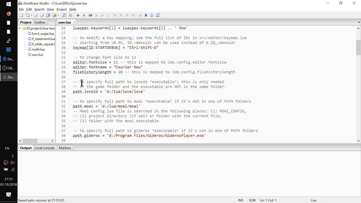The image size is (361, 203).
Task: Open the editor tab list dropdown arrow
Action: (359, 23)
